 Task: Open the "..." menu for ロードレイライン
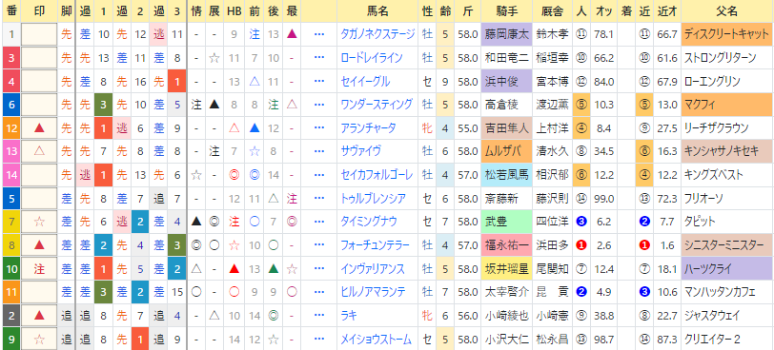click(318, 58)
